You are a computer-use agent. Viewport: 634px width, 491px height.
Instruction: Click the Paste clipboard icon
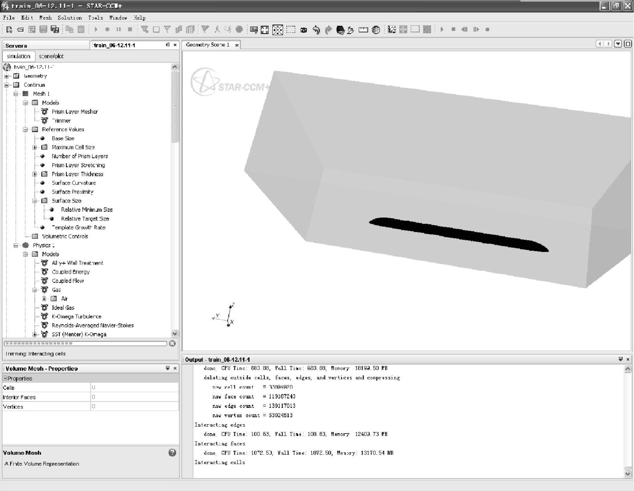point(81,29)
